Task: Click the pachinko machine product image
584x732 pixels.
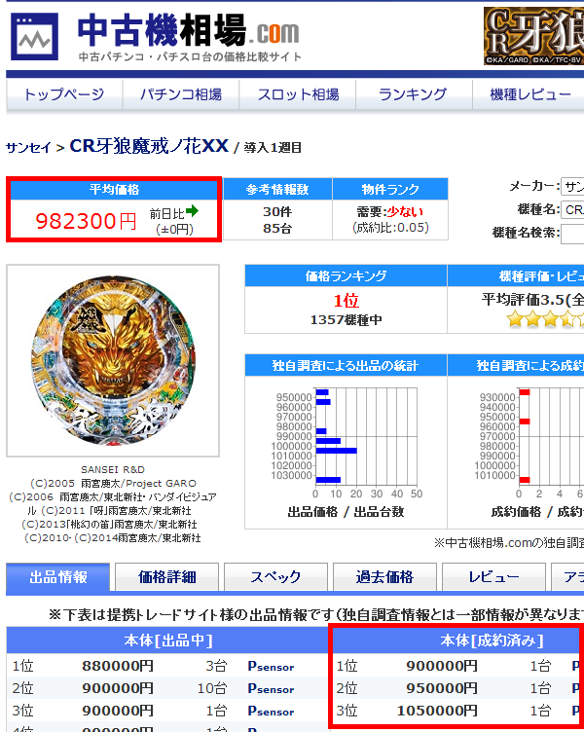Action: coord(113,360)
